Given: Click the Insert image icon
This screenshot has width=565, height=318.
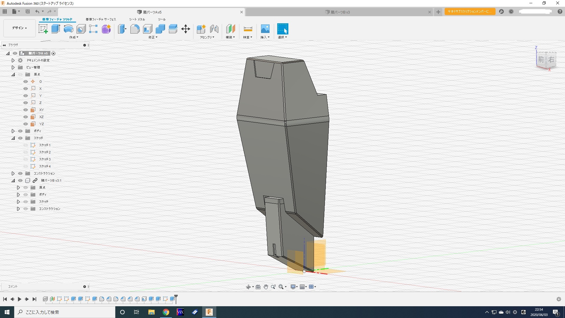Looking at the screenshot, I should (265, 29).
